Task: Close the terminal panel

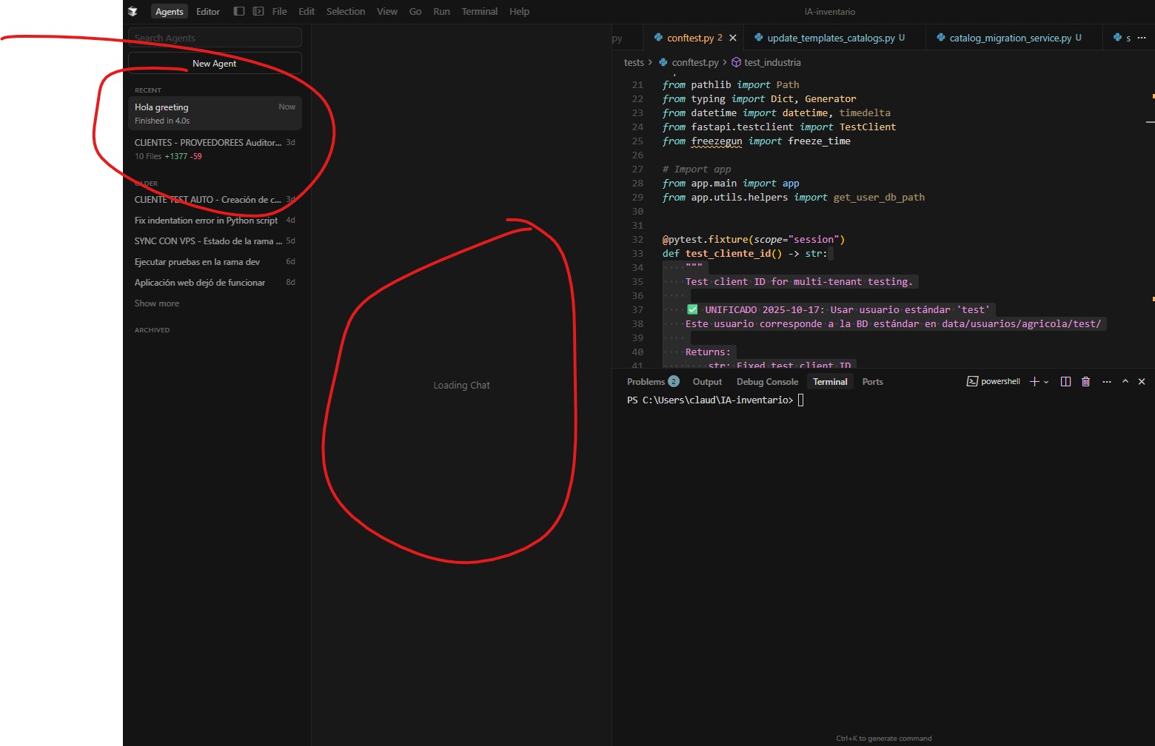Action: click(x=1142, y=382)
